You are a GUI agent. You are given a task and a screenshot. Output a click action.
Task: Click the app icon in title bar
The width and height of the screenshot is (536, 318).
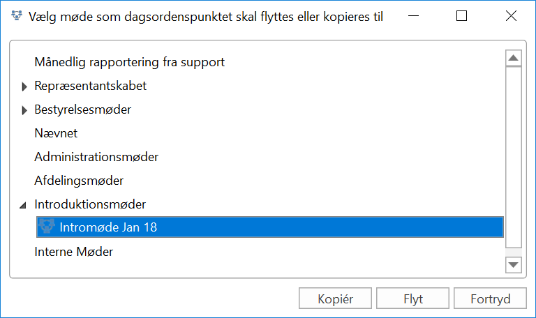(17, 17)
